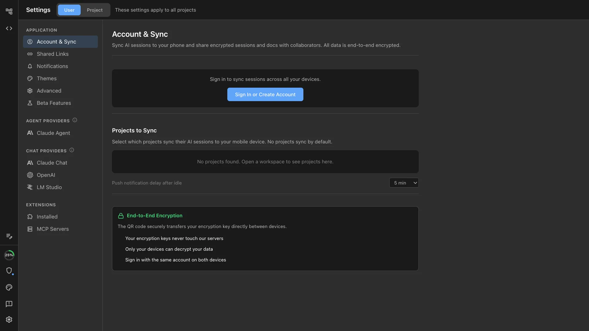Select the OpenAI chat provider
589x331 pixels.
(x=45, y=175)
